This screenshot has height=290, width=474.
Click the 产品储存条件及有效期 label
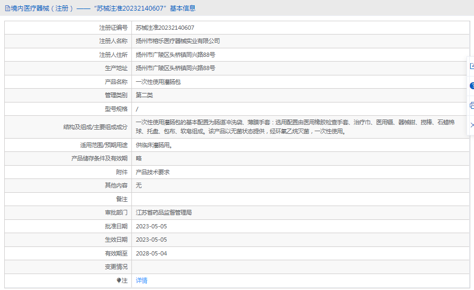coord(99,158)
